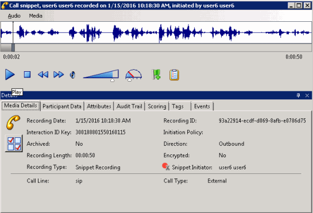Click the playback speed gauge control
The image size is (313, 213).
(x=133, y=75)
